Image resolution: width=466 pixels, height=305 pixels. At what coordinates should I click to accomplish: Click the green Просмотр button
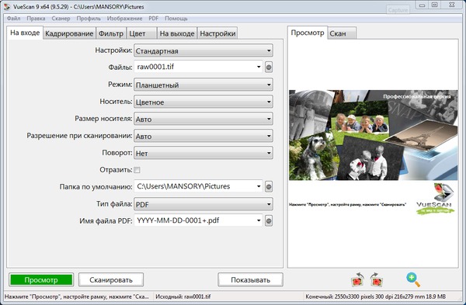tap(41, 279)
